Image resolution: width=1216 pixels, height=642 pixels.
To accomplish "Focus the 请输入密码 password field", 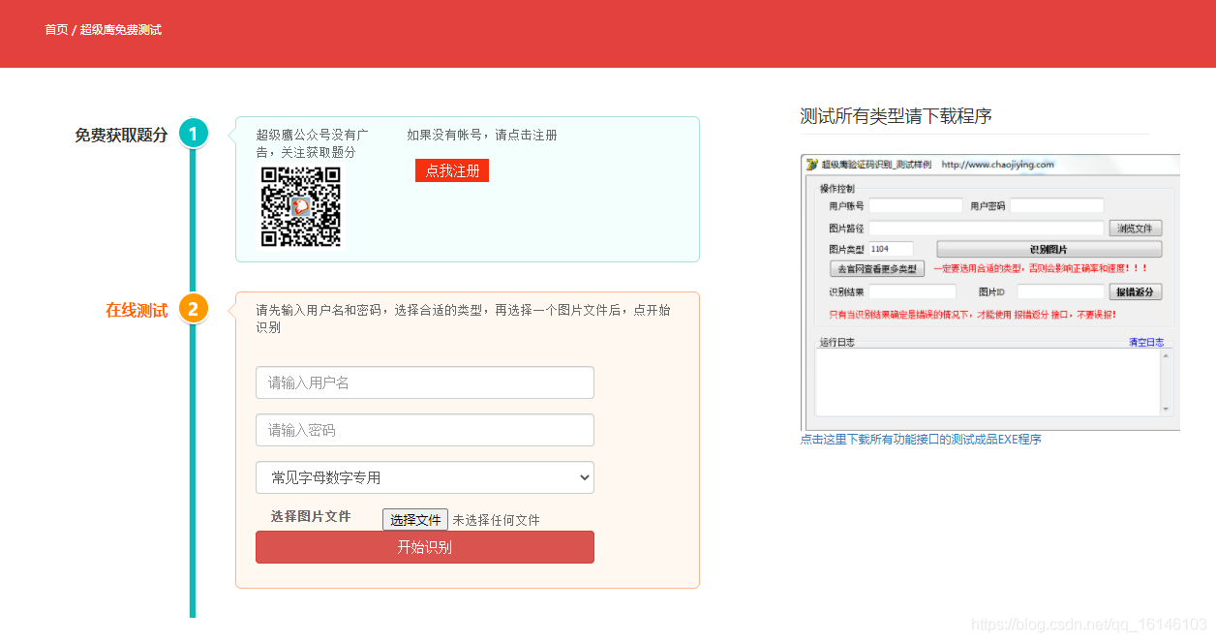I will (425, 430).
